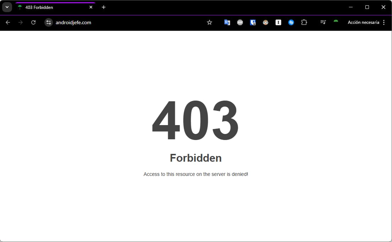Reload the androidjefe.com page
The width and height of the screenshot is (392, 242).
[33, 22]
